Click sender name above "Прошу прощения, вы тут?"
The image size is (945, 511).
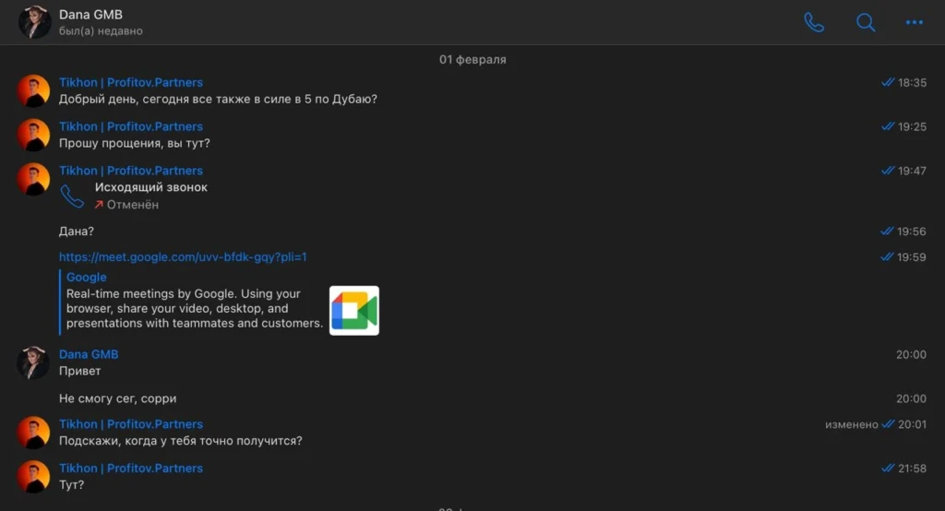tap(131, 126)
